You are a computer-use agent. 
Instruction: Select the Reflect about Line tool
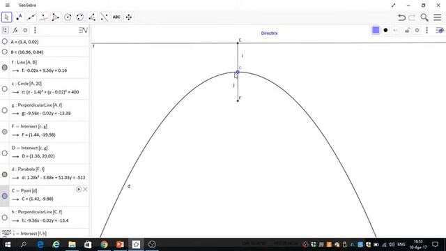[x=105, y=17]
